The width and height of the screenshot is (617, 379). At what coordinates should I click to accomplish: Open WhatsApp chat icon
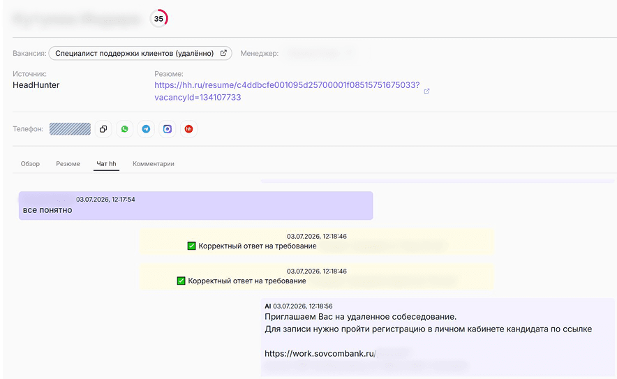coord(125,129)
